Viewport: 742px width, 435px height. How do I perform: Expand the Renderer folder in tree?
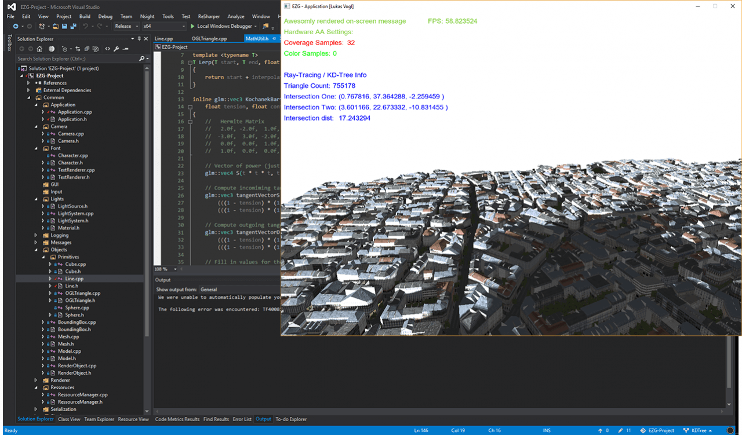coord(36,380)
